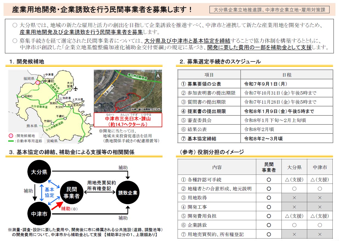Click the 中津IC interchange marker on map
This screenshot has height=241, width=339.
(42, 82)
